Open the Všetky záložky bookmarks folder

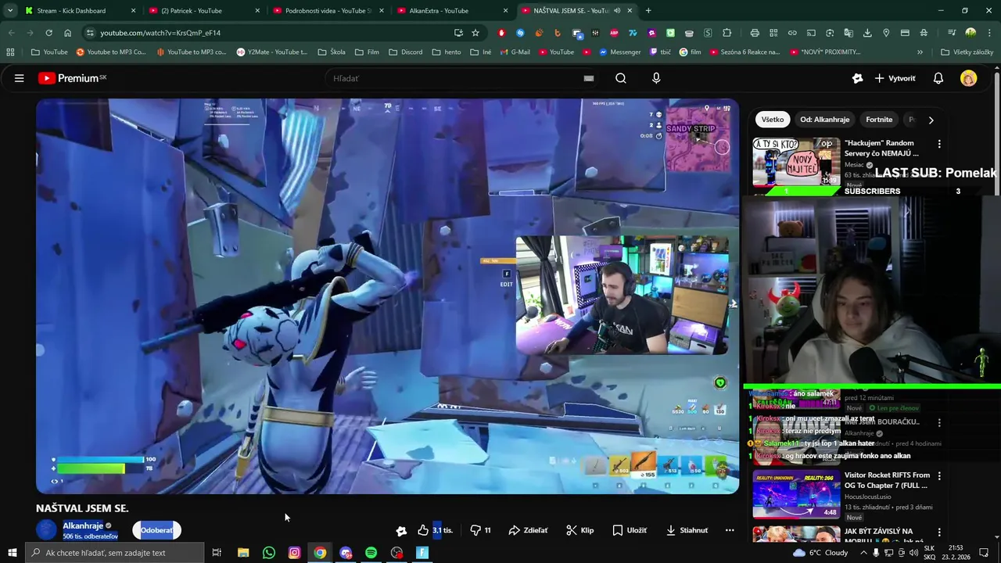click(967, 52)
